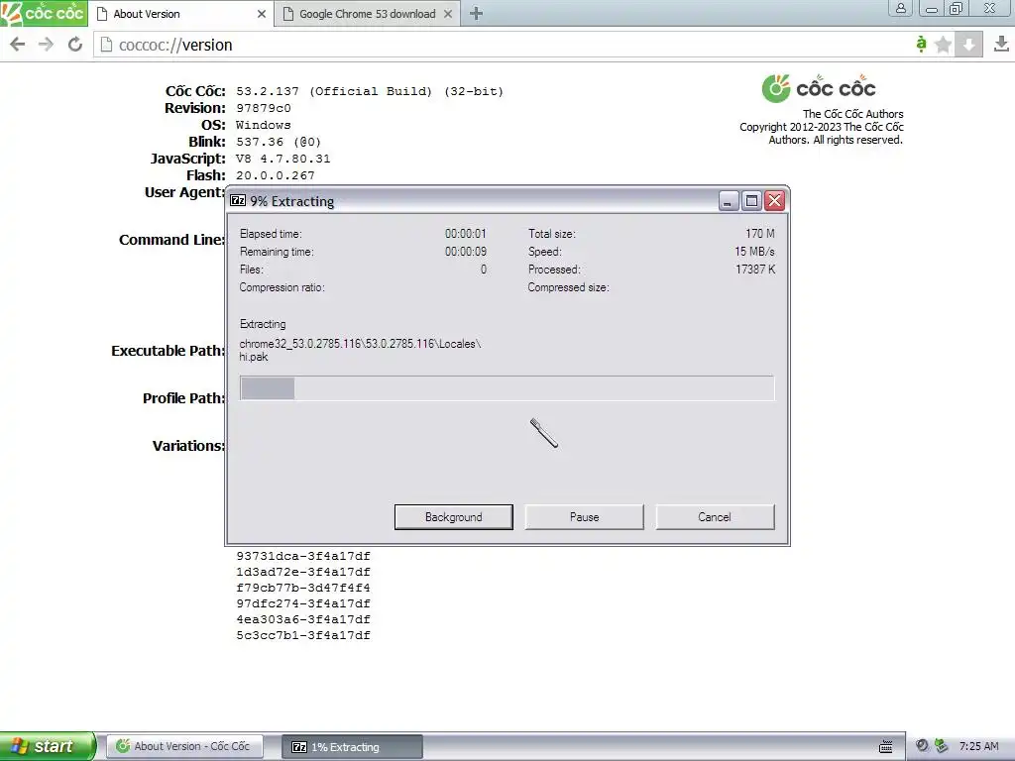Click the JavaScript value V8 4.7.80.31
1015x761 pixels.
pos(282,159)
